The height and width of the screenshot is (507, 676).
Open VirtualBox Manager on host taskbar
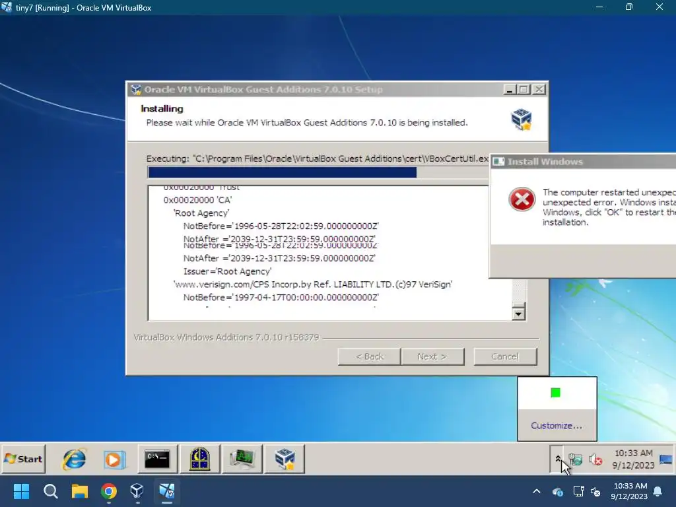[137, 491]
